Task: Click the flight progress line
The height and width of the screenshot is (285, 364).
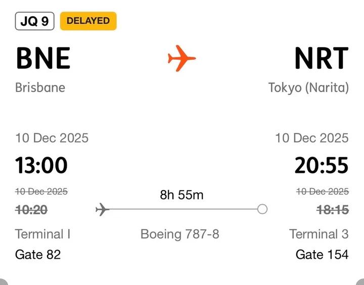Action: (182, 209)
